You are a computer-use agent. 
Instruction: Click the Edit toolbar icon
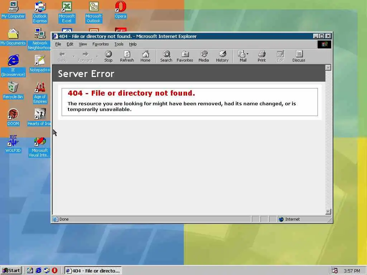[x=280, y=56]
